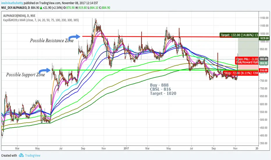This screenshot has height=160, width=271.
Task: Select the 'Possible Support Zone' annotation text
Action: point(26,75)
